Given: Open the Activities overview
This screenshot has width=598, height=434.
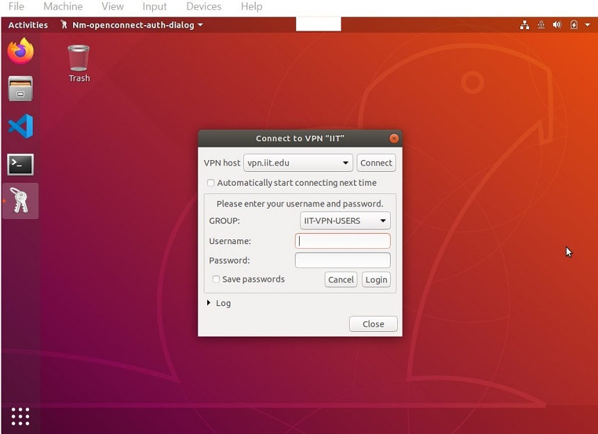Looking at the screenshot, I should click(28, 25).
